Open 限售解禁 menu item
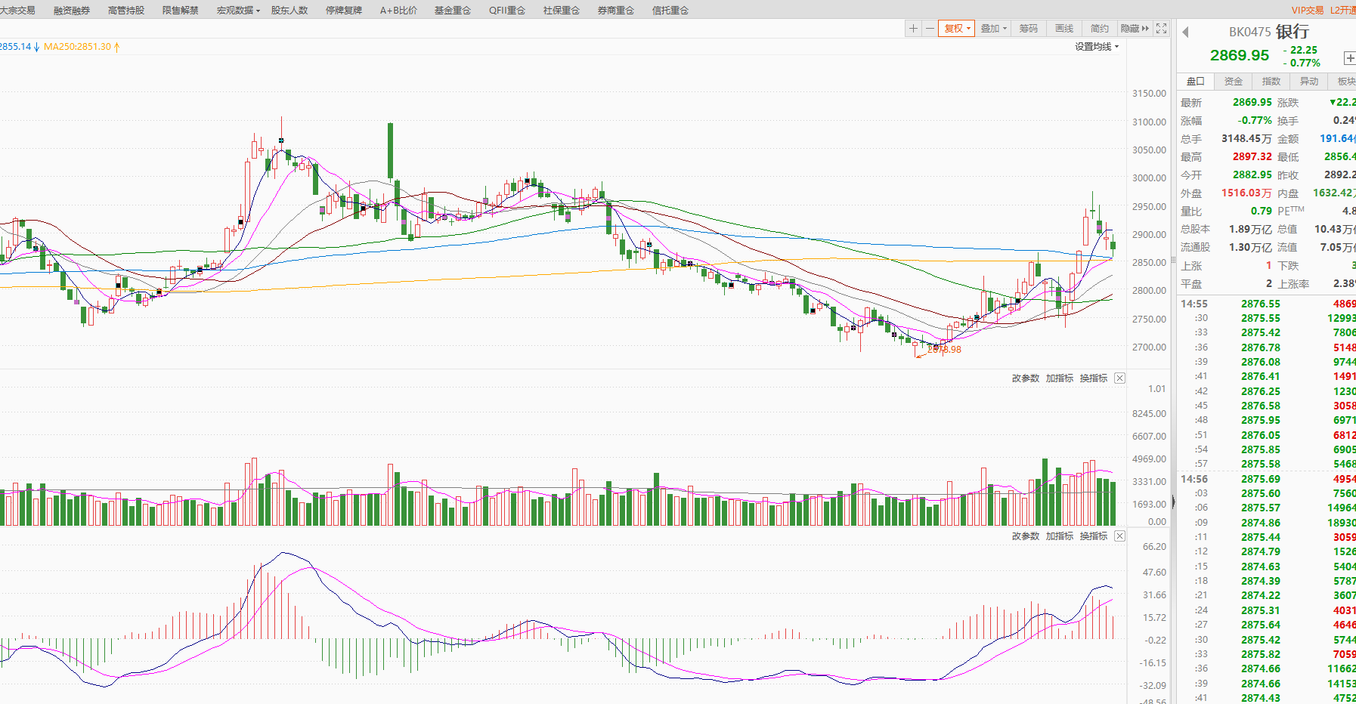The image size is (1356, 704). [181, 11]
